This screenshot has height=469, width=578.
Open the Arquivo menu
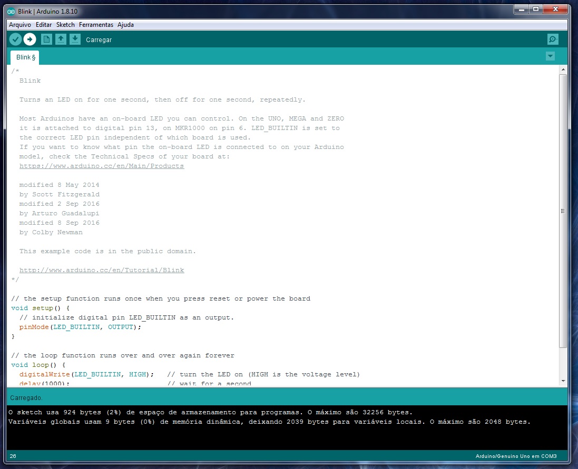tap(20, 25)
